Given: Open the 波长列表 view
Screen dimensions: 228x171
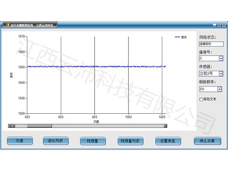Looking at the screenshot, I should point(55,141).
